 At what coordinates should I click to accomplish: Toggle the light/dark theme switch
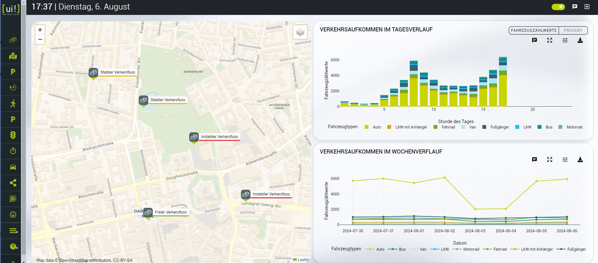click(558, 7)
